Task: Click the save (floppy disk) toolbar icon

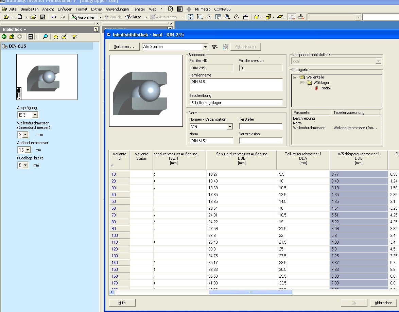Action: click(x=42, y=17)
